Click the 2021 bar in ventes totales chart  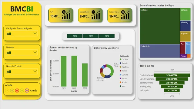click(x=64, y=71)
